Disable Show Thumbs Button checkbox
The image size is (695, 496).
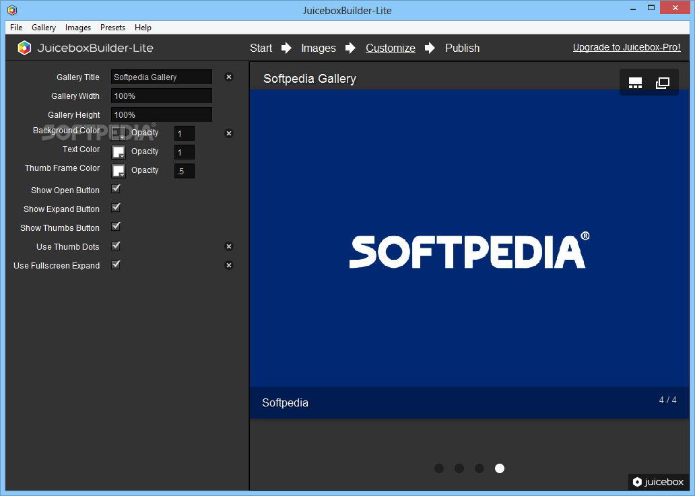[x=116, y=227]
